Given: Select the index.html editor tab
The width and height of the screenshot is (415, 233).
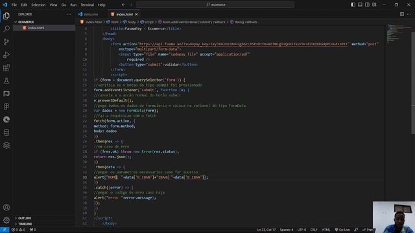Looking at the screenshot, I should coord(124,14).
